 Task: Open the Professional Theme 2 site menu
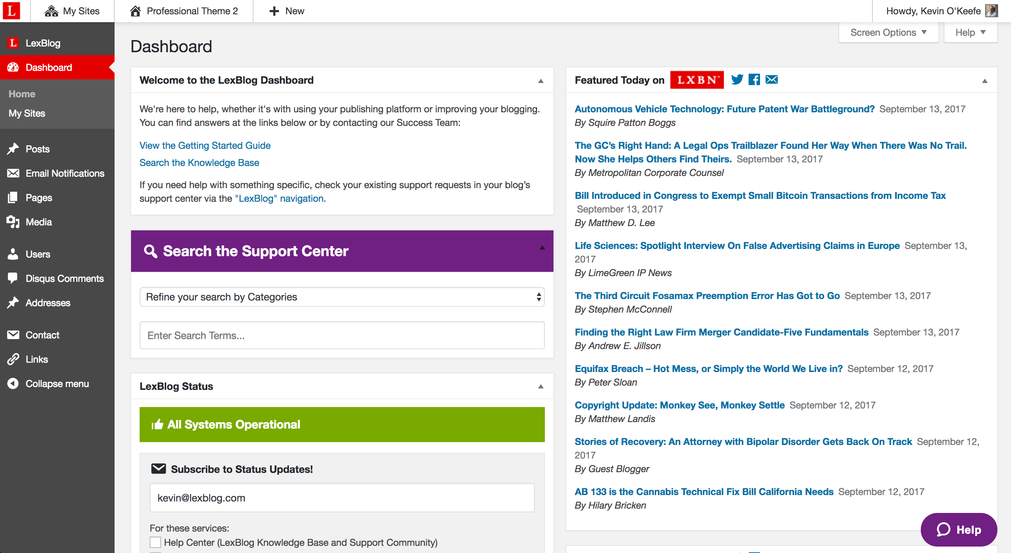coord(184,11)
